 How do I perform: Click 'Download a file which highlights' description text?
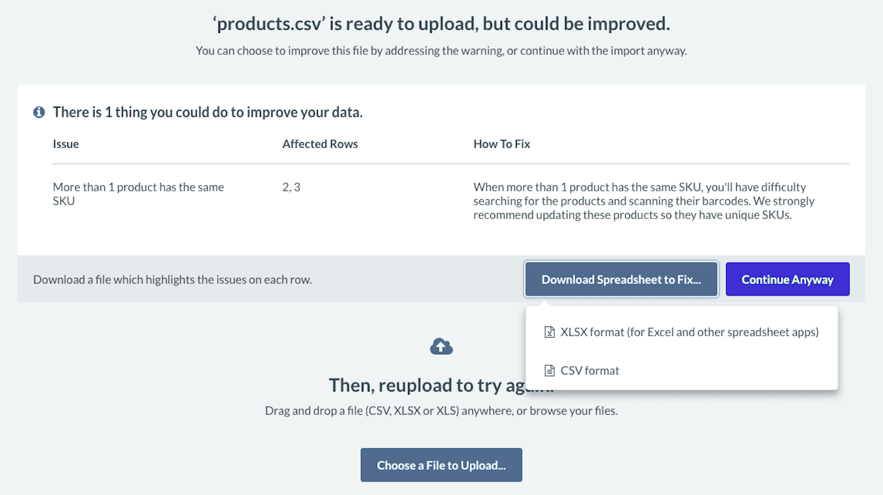tap(172, 280)
